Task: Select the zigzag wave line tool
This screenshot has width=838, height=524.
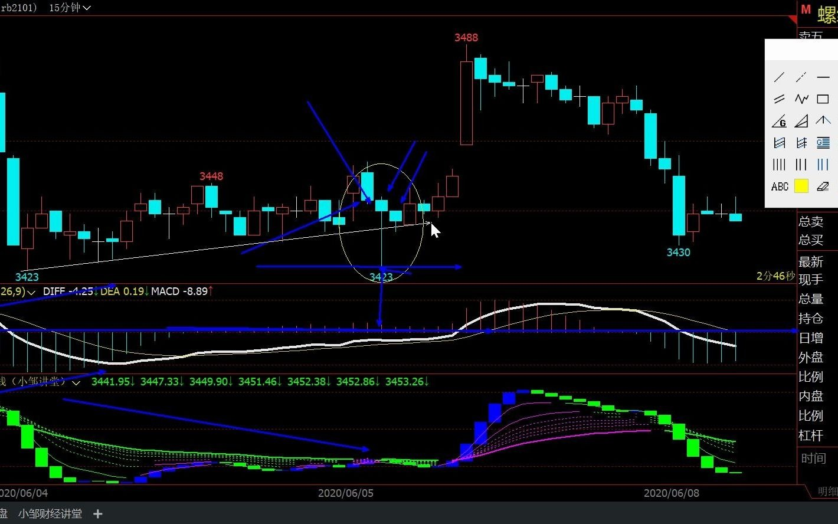Action: pos(801,99)
